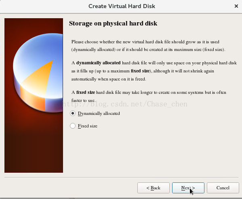Viewport: 242px width, 199px height.
Task: Click the bold 'dynamically allocated' description text
Action: 98,63
